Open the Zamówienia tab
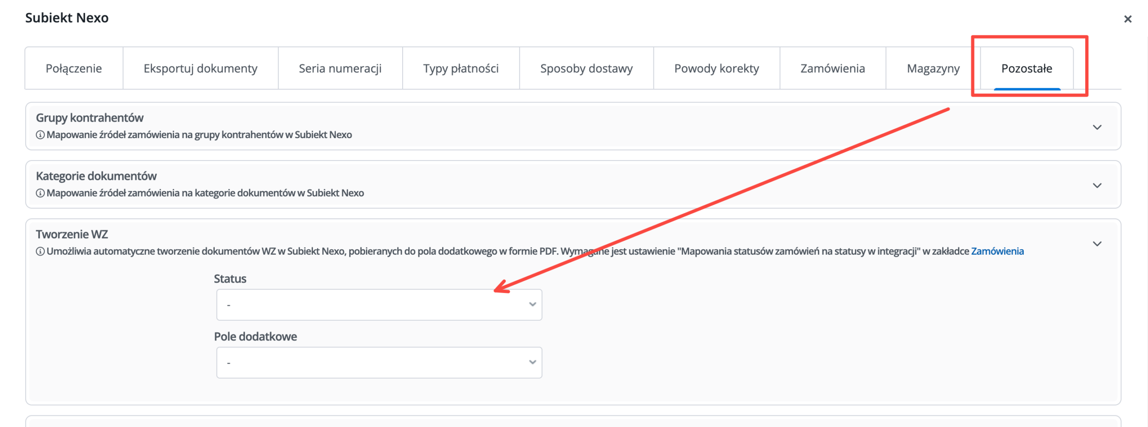 (x=833, y=69)
